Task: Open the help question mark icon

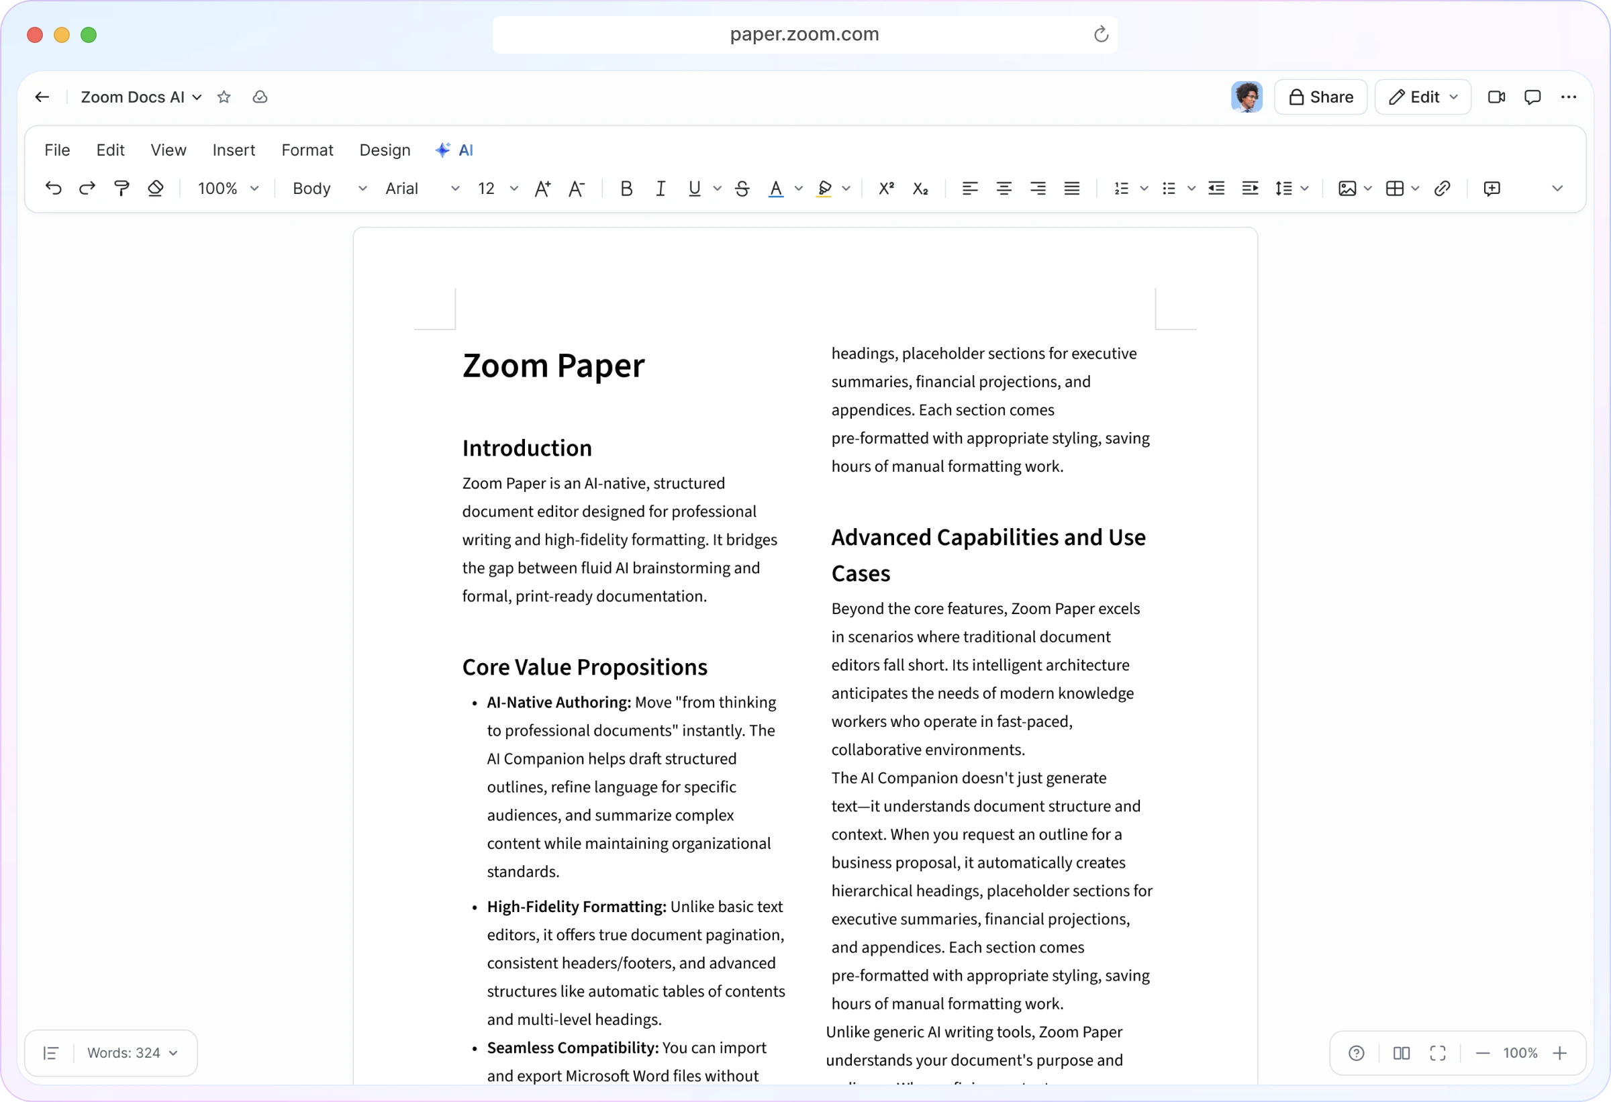Action: 1357,1054
